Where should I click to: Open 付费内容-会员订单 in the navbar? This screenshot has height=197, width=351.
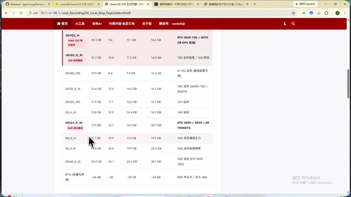(x=122, y=24)
